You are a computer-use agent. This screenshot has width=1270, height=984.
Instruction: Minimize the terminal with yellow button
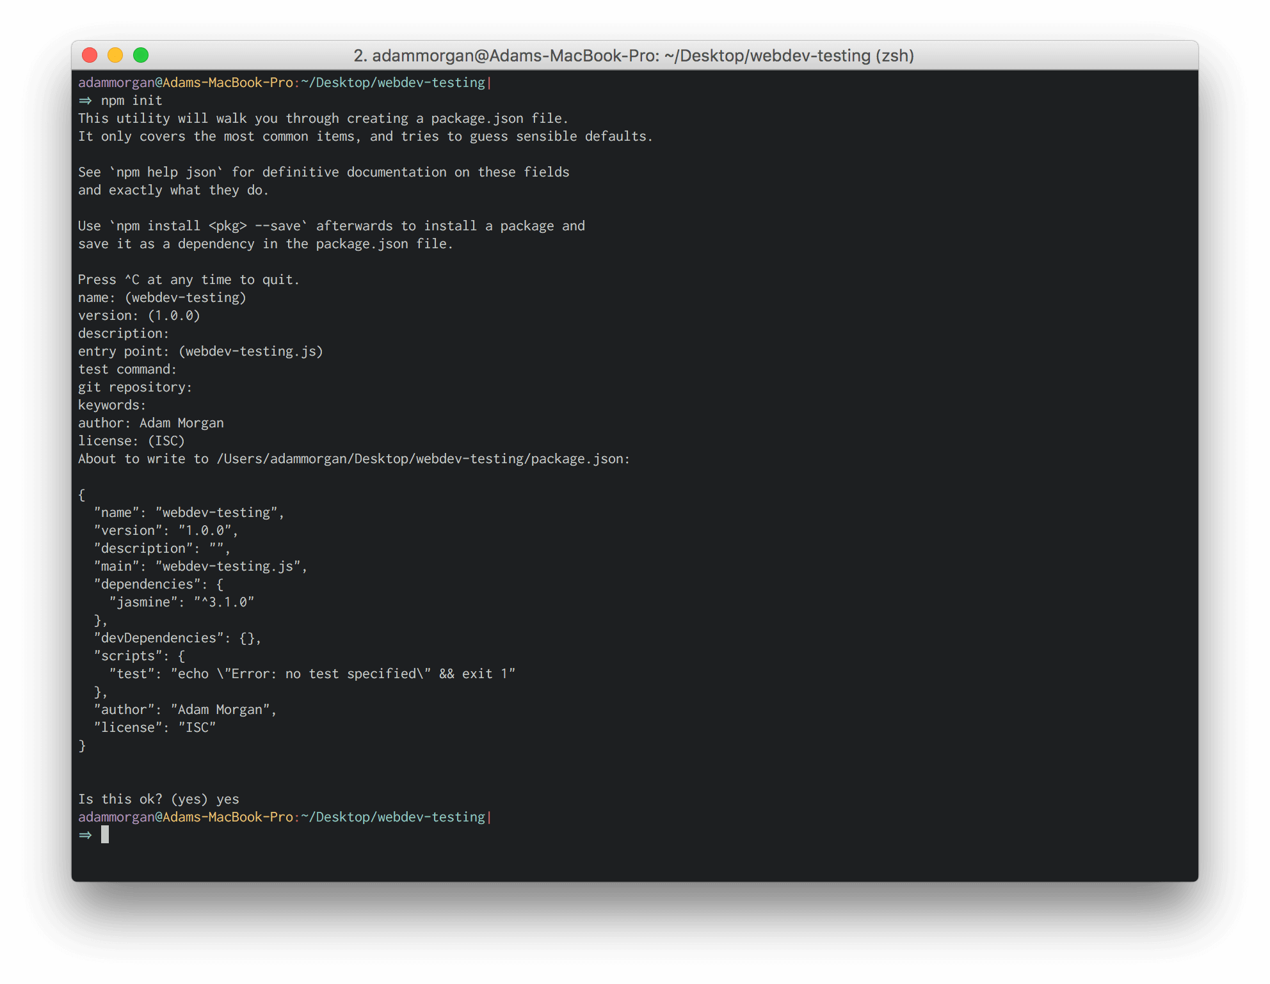coord(115,56)
